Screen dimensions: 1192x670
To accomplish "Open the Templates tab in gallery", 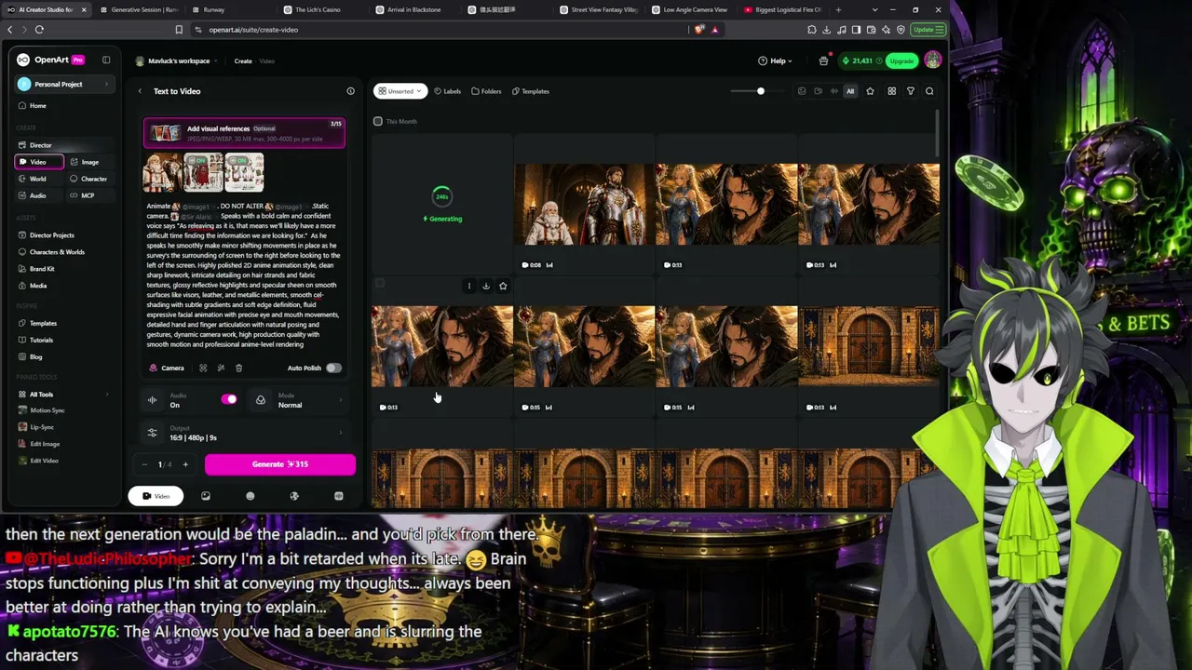I will [x=530, y=91].
